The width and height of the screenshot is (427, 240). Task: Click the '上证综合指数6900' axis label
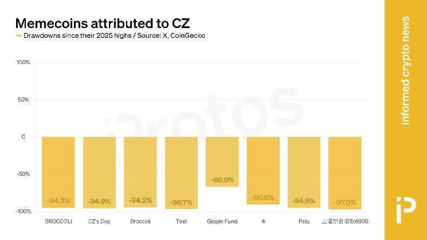[344, 220]
